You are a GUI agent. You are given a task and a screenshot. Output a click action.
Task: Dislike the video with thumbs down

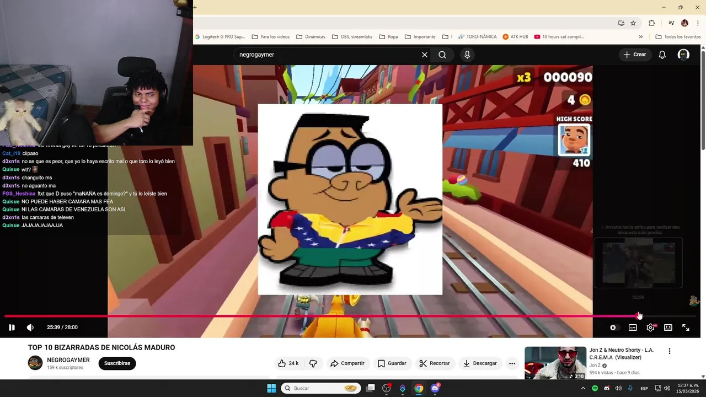313,363
